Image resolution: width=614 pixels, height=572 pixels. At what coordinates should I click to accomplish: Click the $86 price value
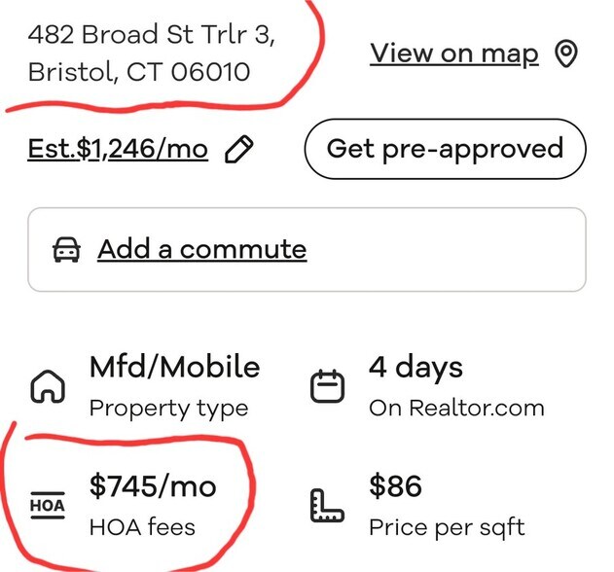394,485
